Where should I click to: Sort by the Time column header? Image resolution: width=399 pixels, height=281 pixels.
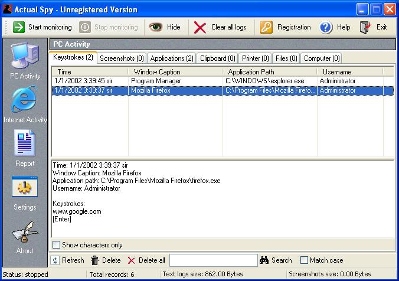(x=90, y=72)
